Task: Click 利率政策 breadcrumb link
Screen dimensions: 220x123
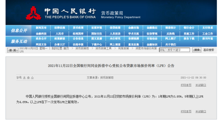Action: (x=123, y=48)
